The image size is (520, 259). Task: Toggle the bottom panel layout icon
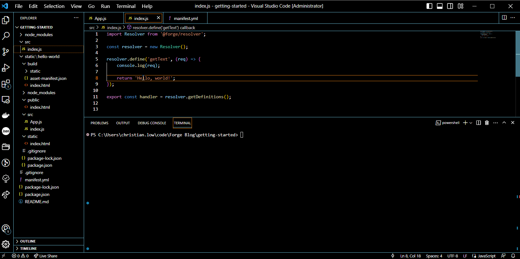[x=440, y=6]
